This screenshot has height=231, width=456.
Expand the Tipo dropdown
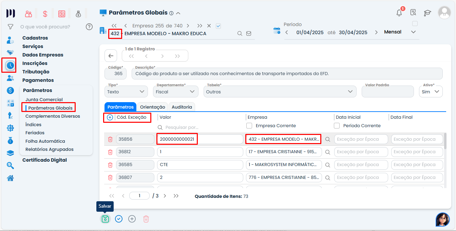126,92
